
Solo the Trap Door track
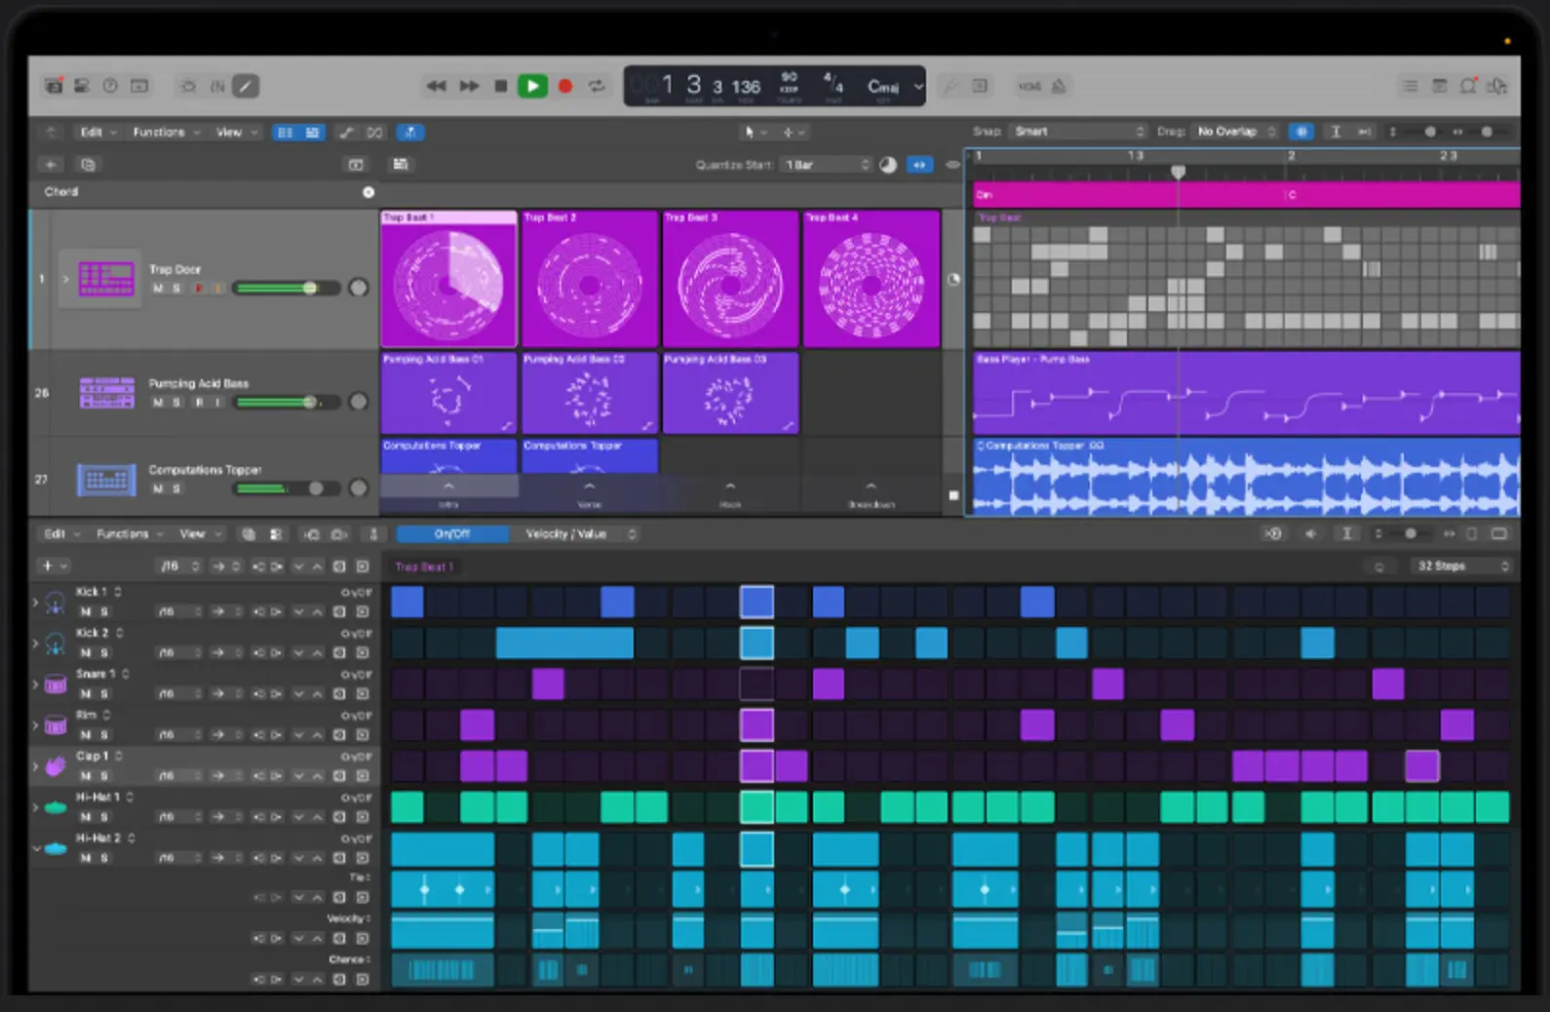(176, 289)
